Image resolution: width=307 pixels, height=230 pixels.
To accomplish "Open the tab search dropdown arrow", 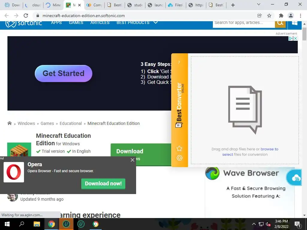I will tap(258, 4).
